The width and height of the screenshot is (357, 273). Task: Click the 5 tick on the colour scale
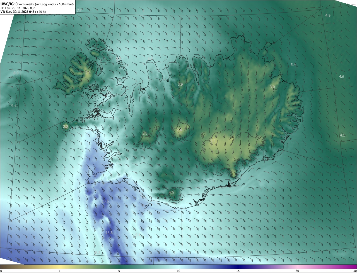pos(119,271)
